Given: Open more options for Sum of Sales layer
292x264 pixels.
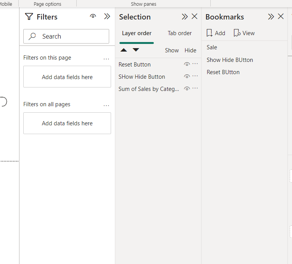Looking at the screenshot, I should 195,88.
